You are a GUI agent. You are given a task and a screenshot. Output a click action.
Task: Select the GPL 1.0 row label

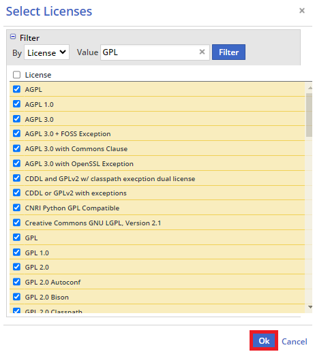37,253
